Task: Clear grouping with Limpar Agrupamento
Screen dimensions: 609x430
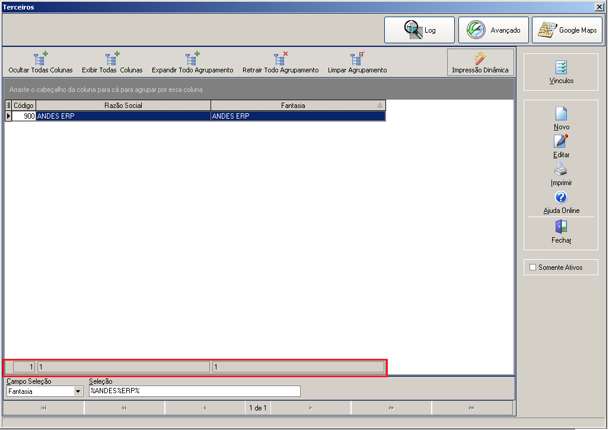Action: (357, 62)
